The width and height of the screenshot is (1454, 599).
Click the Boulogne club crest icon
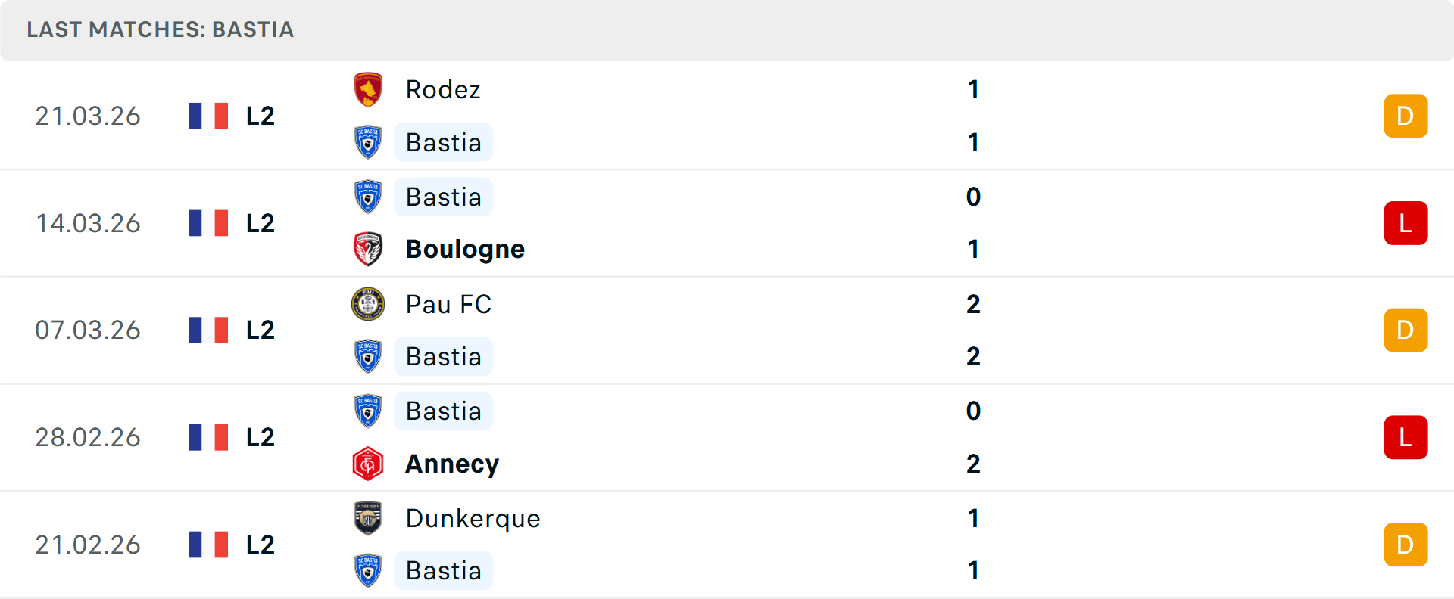click(368, 249)
